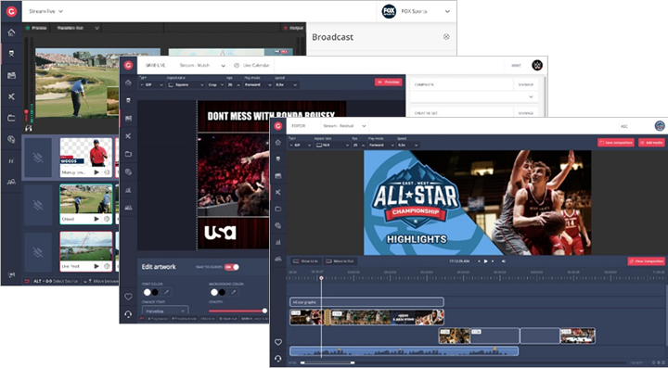Click the Add media button
Viewport: 668px width, 368px height.
(x=651, y=143)
